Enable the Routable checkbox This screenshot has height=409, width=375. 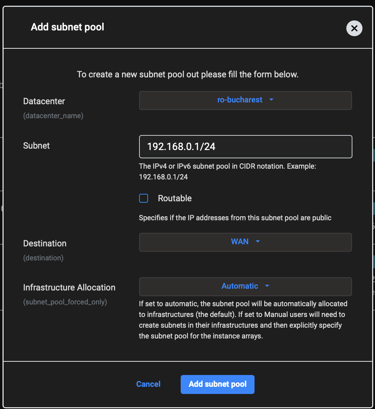point(144,198)
